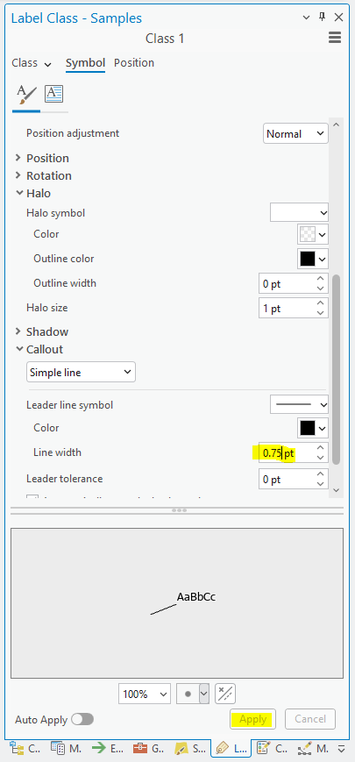The width and height of the screenshot is (355, 762).
Task: Click the Apply button
Action: 252,719
